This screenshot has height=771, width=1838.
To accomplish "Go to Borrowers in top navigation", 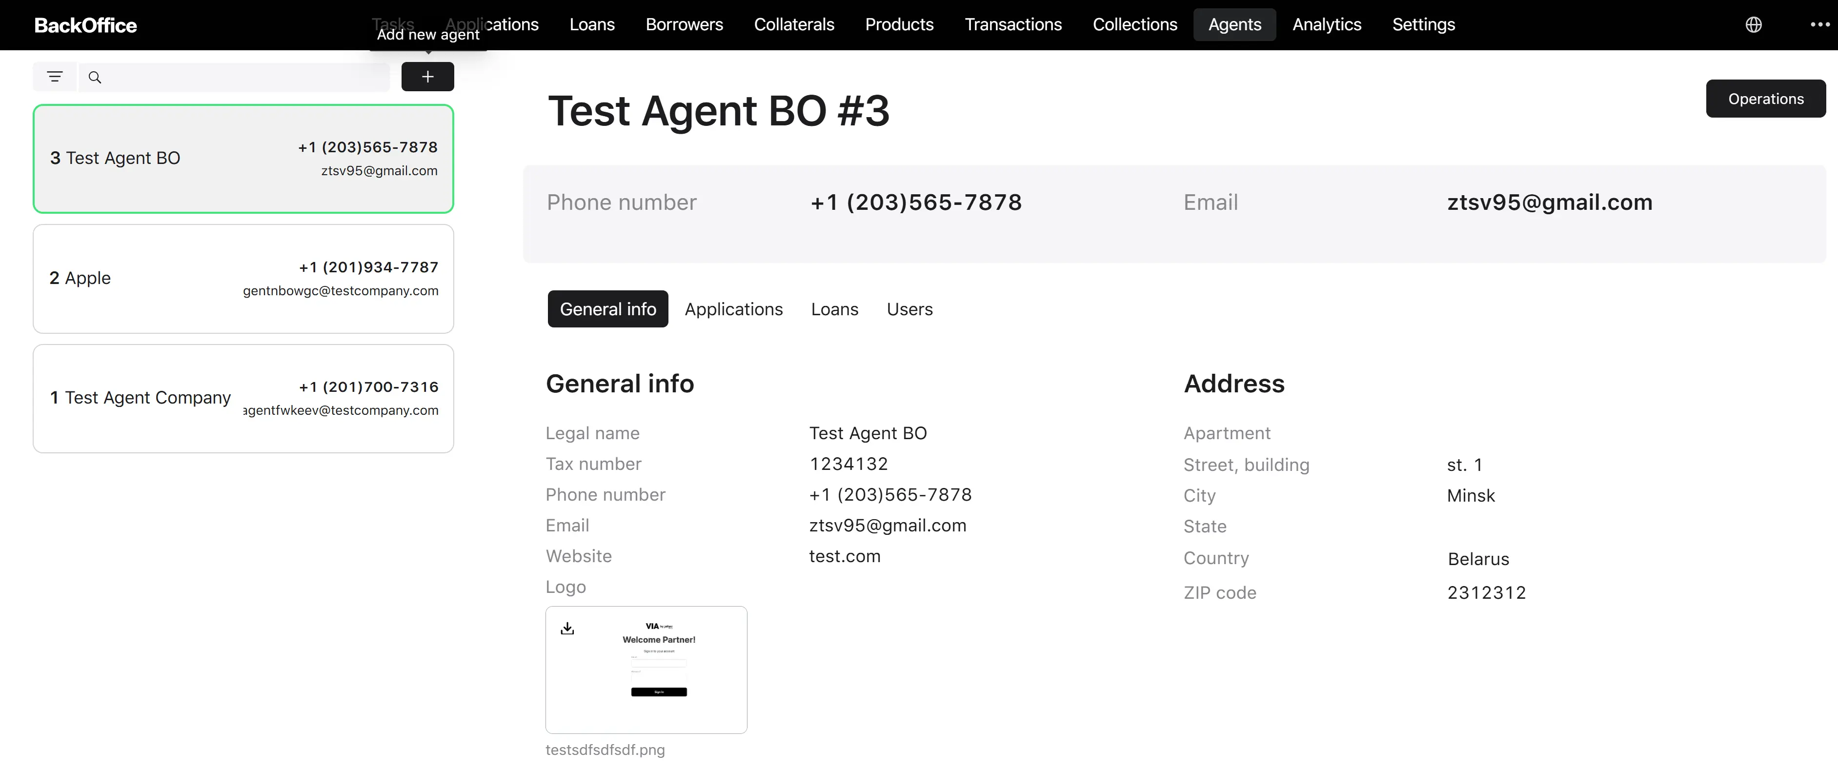I will coord(684,25).
